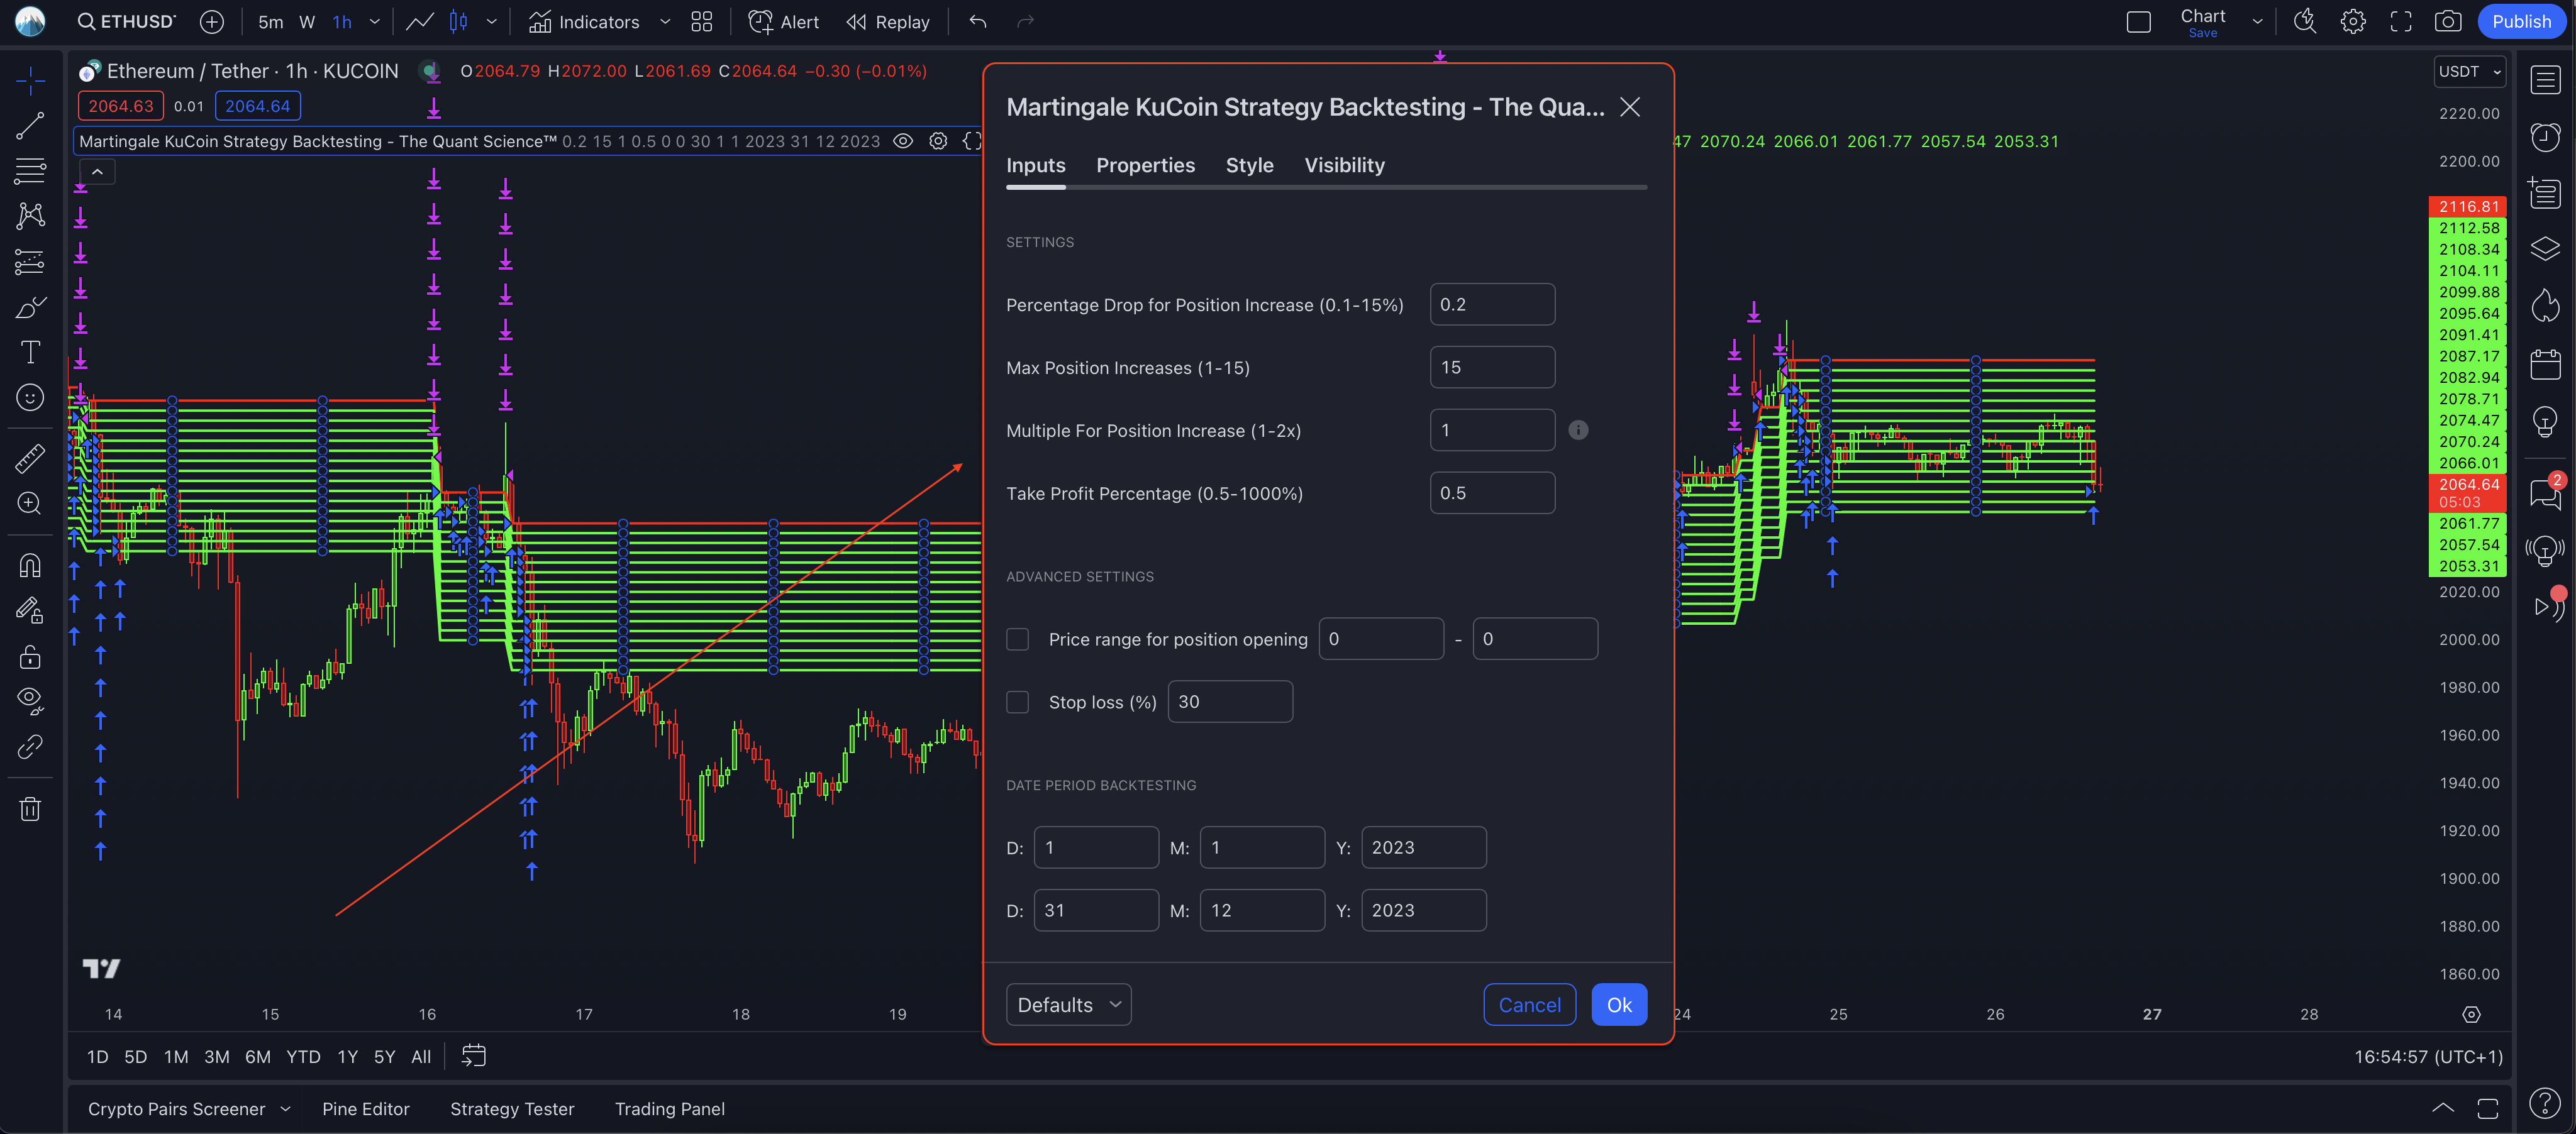Open the Strategy Tester tab
The height and width of the screenshot is (1134, 2576).
512,1109
